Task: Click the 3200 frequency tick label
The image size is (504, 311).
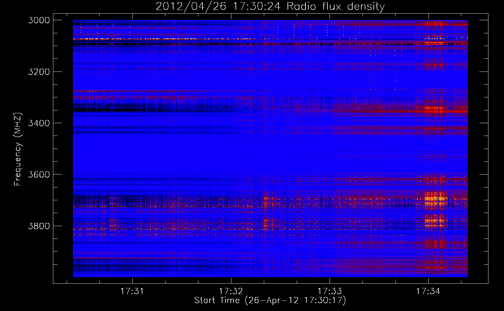Action: coord(39,72)
